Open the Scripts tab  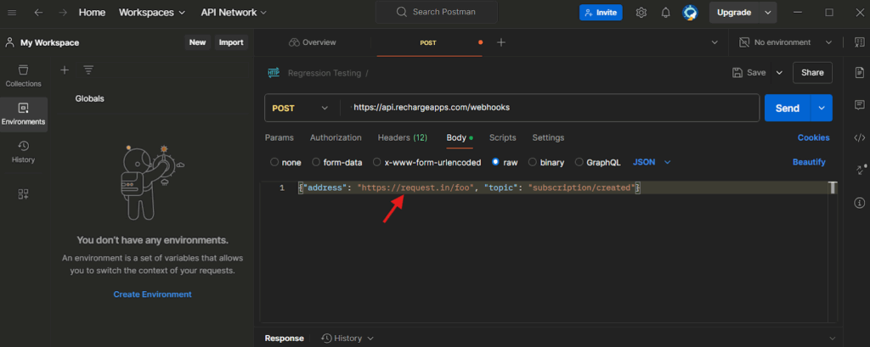click(503, 137)
